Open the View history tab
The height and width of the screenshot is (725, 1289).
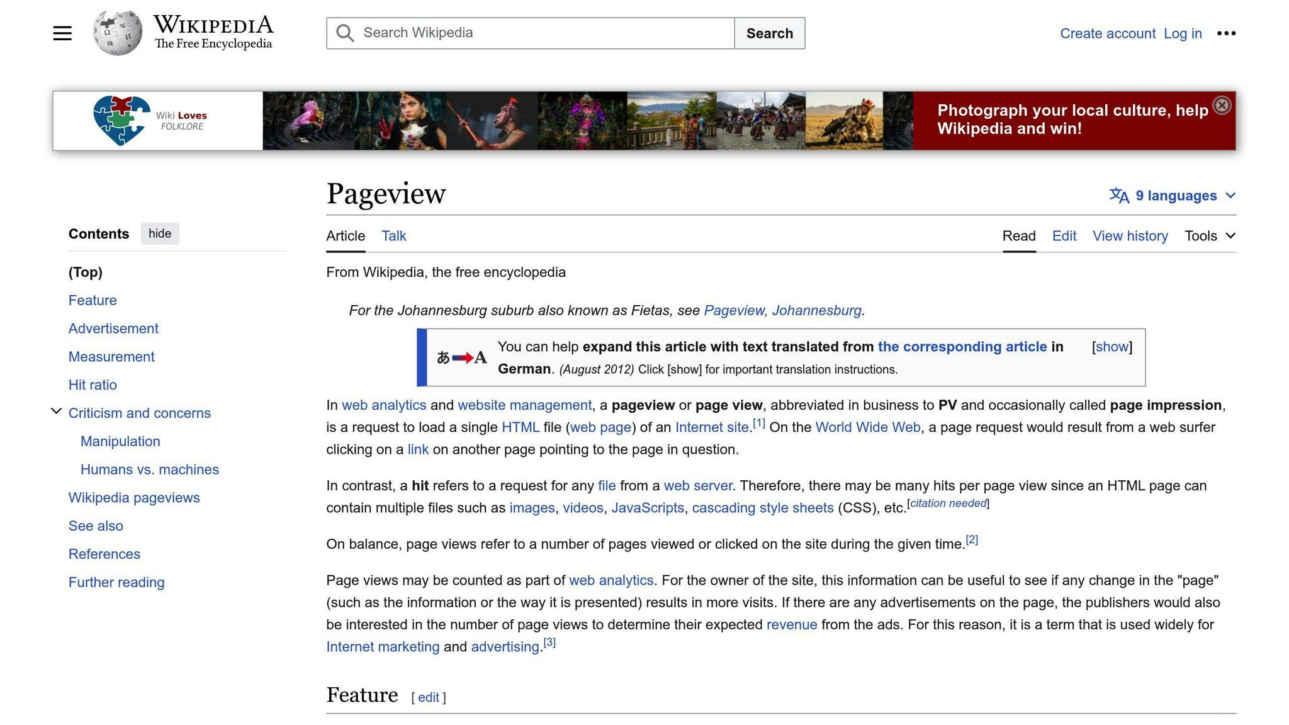click(1130, 236)
